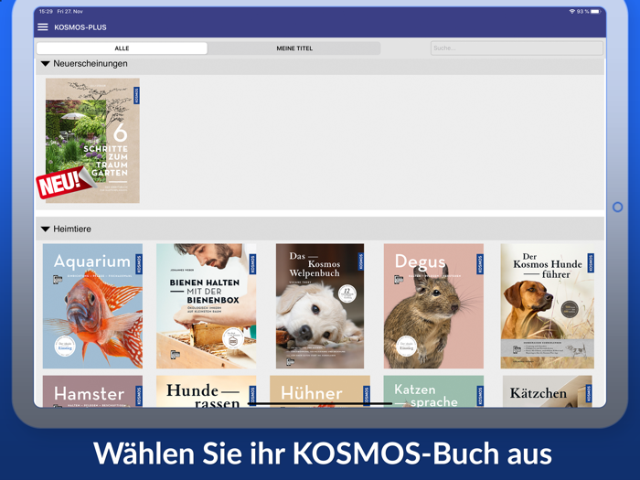The image size is (640, 480).
Task: Tap the Wi-Fi icon in status bar
Action: 572,11
